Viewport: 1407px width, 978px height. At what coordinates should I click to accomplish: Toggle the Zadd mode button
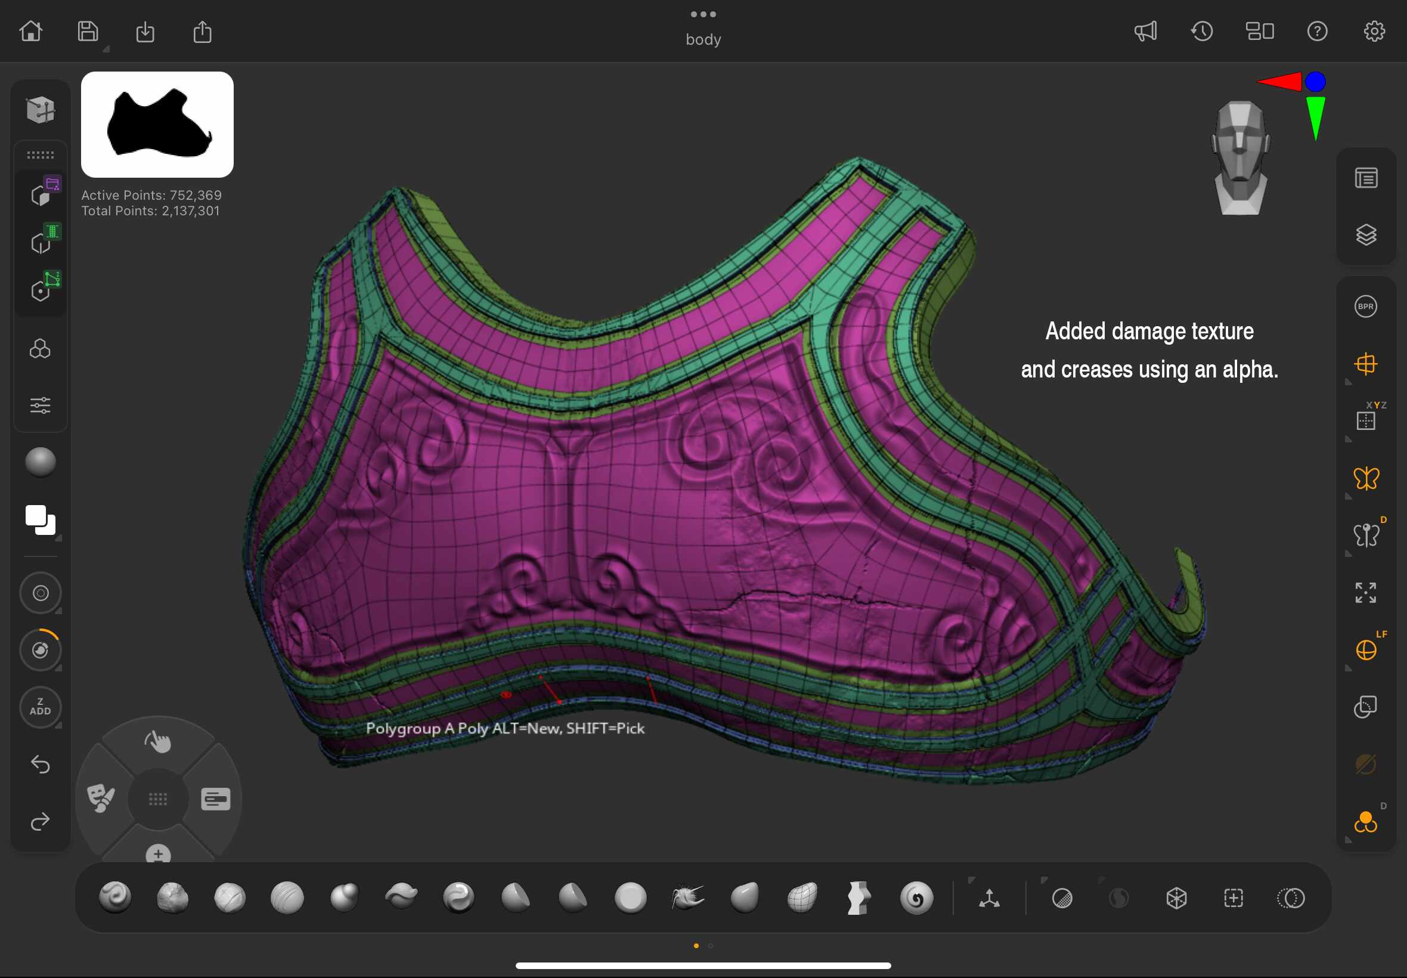click(x=41, y=707)
